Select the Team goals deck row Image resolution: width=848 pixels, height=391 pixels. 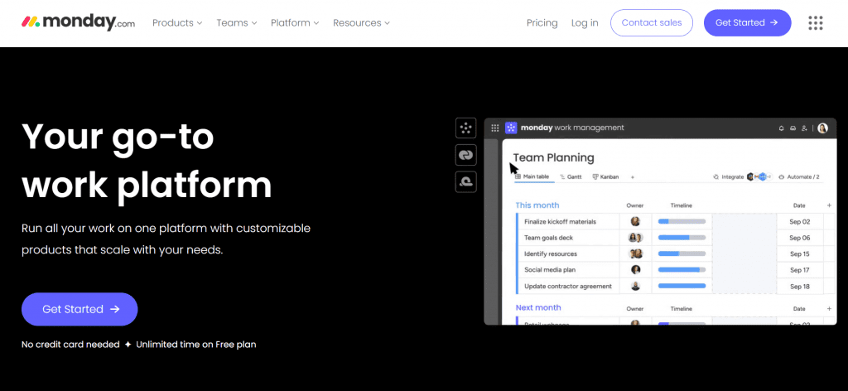click(x=548, y=238)
